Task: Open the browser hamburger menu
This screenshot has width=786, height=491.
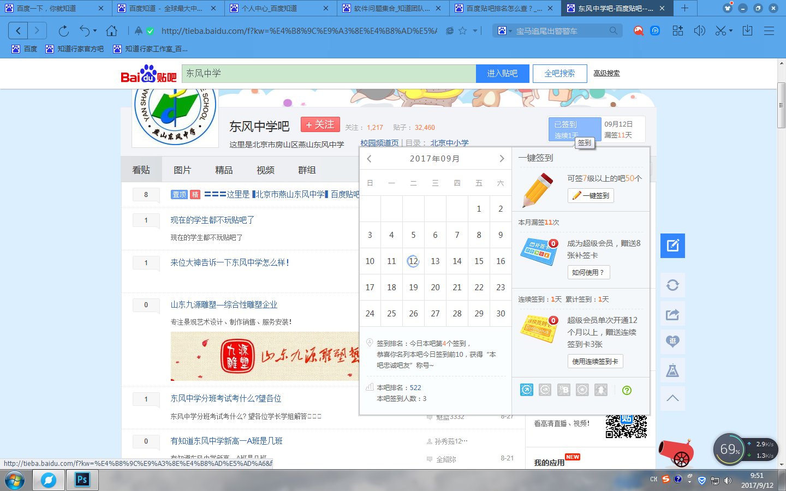Action: (x=769, y=31)
